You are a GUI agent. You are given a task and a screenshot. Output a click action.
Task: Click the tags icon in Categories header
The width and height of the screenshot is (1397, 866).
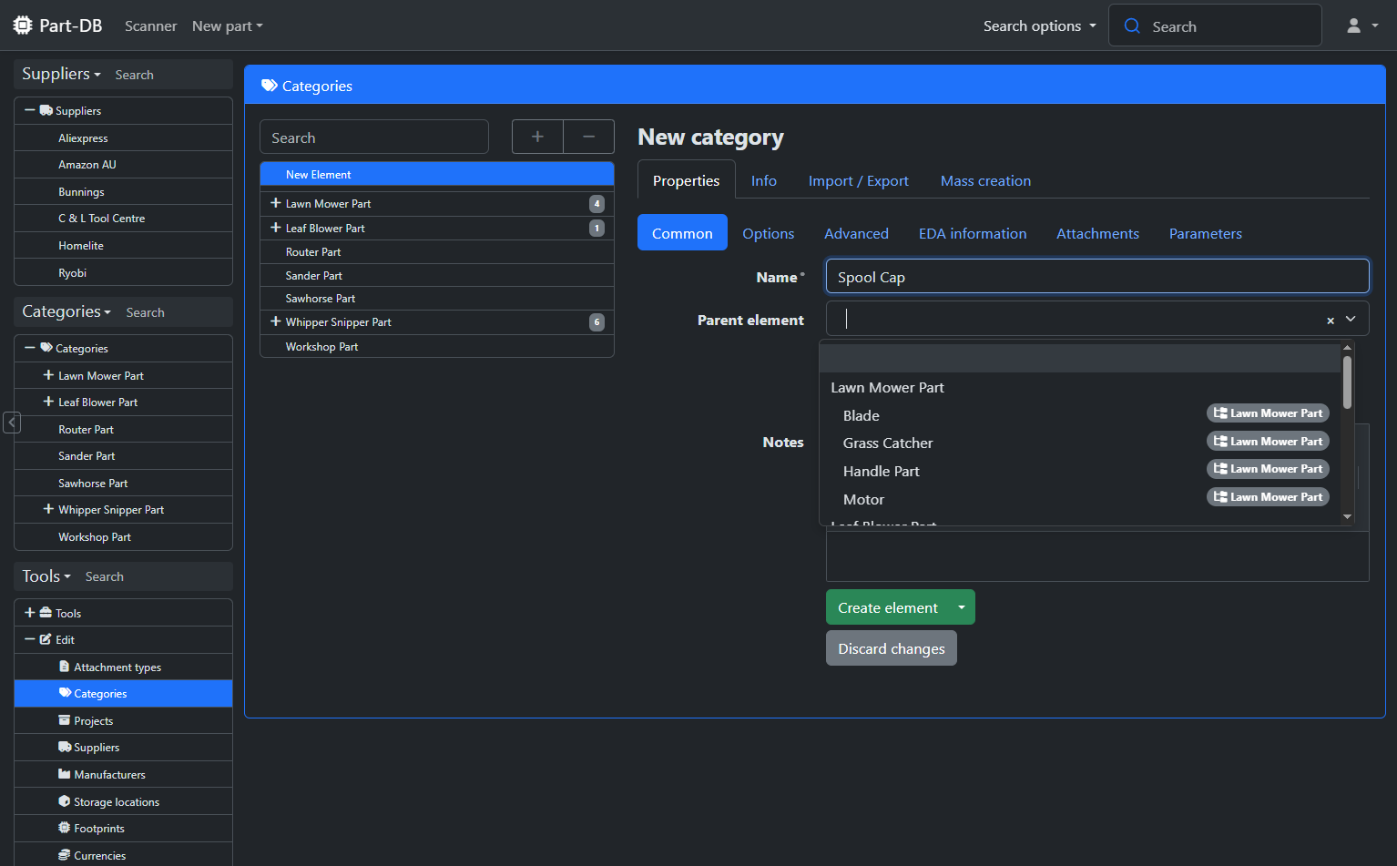tap(270, 86)
